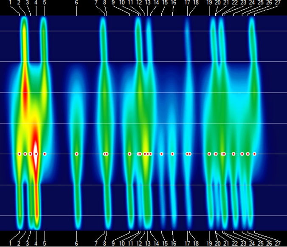
Task: Click lane label 13 in the top ruler
Action: (147, 3)
